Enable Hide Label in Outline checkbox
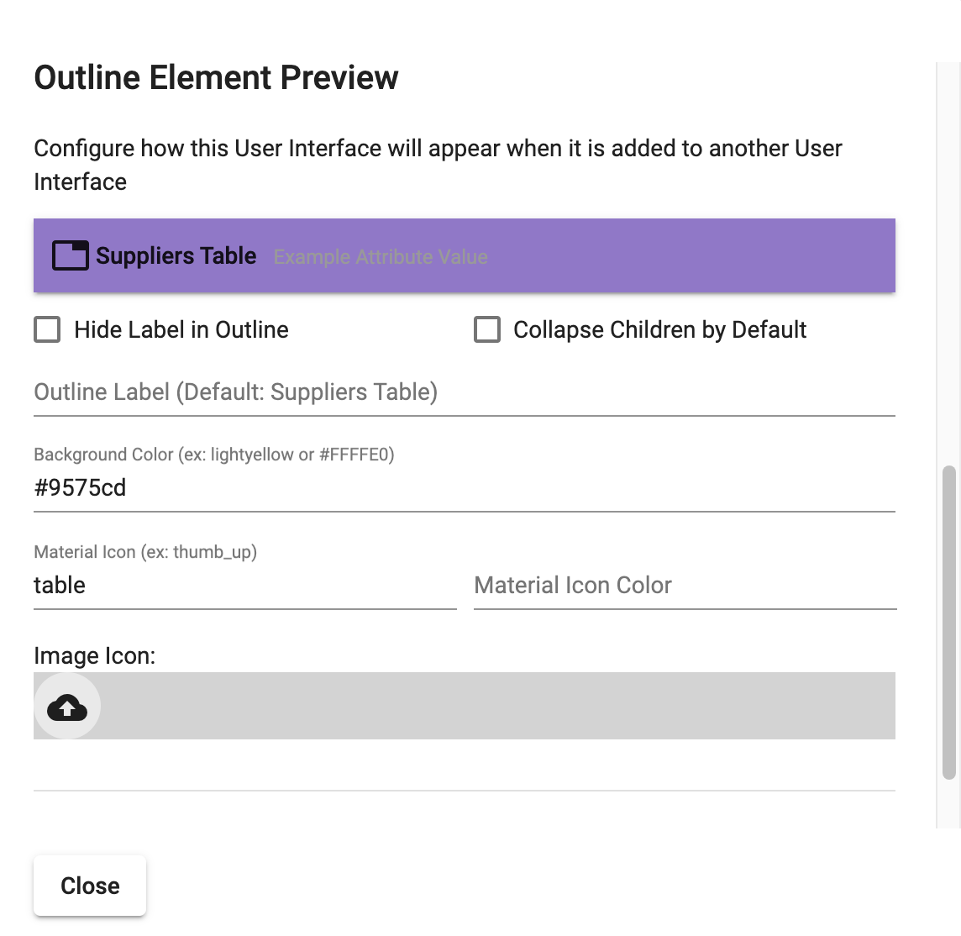This screenshot has width=961, height=936. pos(47,329)
